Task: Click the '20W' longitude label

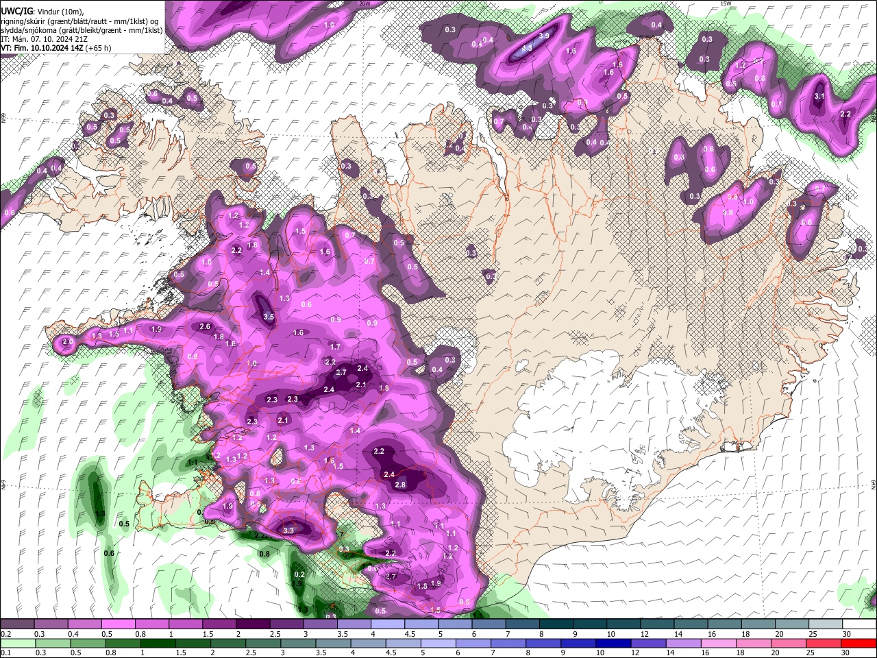Action: coord(365,3)
